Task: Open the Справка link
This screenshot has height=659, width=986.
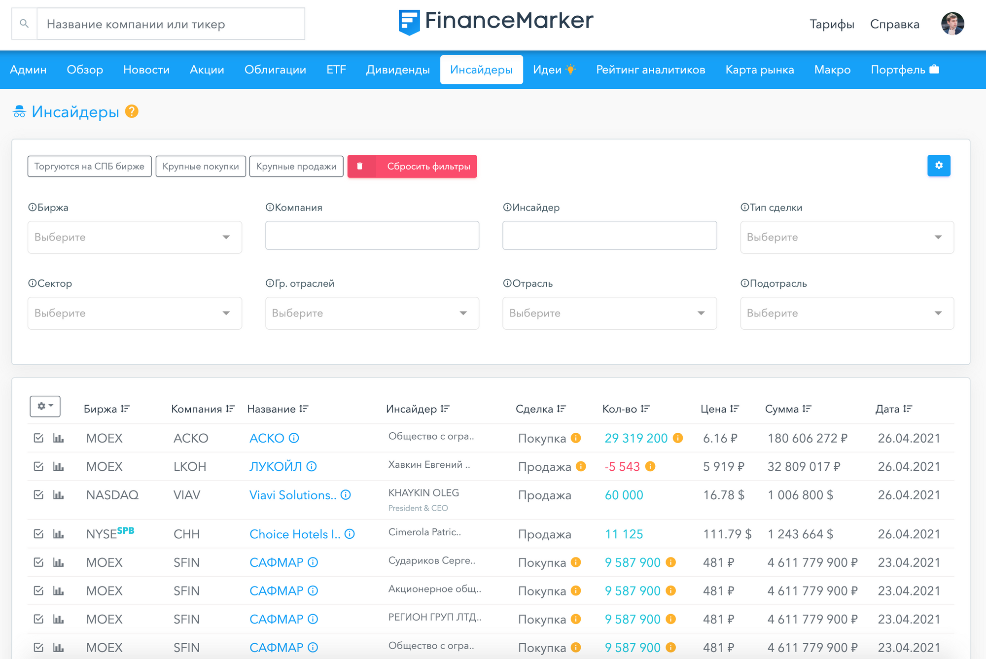Action: pos(894,24)
